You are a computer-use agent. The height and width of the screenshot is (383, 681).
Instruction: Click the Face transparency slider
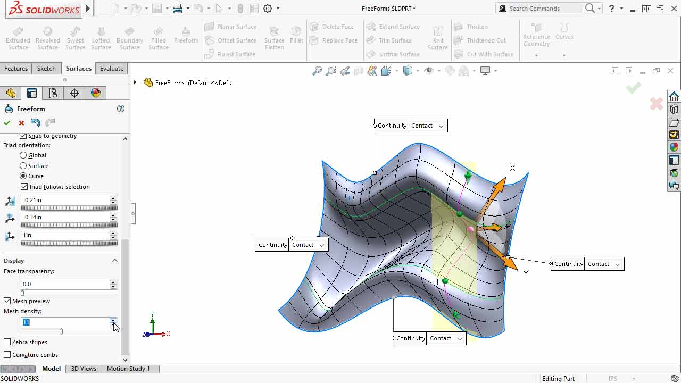(69, 293)
